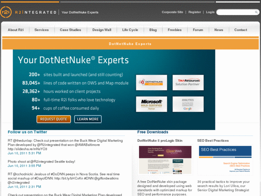Open the Jun 10, 2011 2:31 PM tweet
The image size is (261, 196).
(24, 187)
